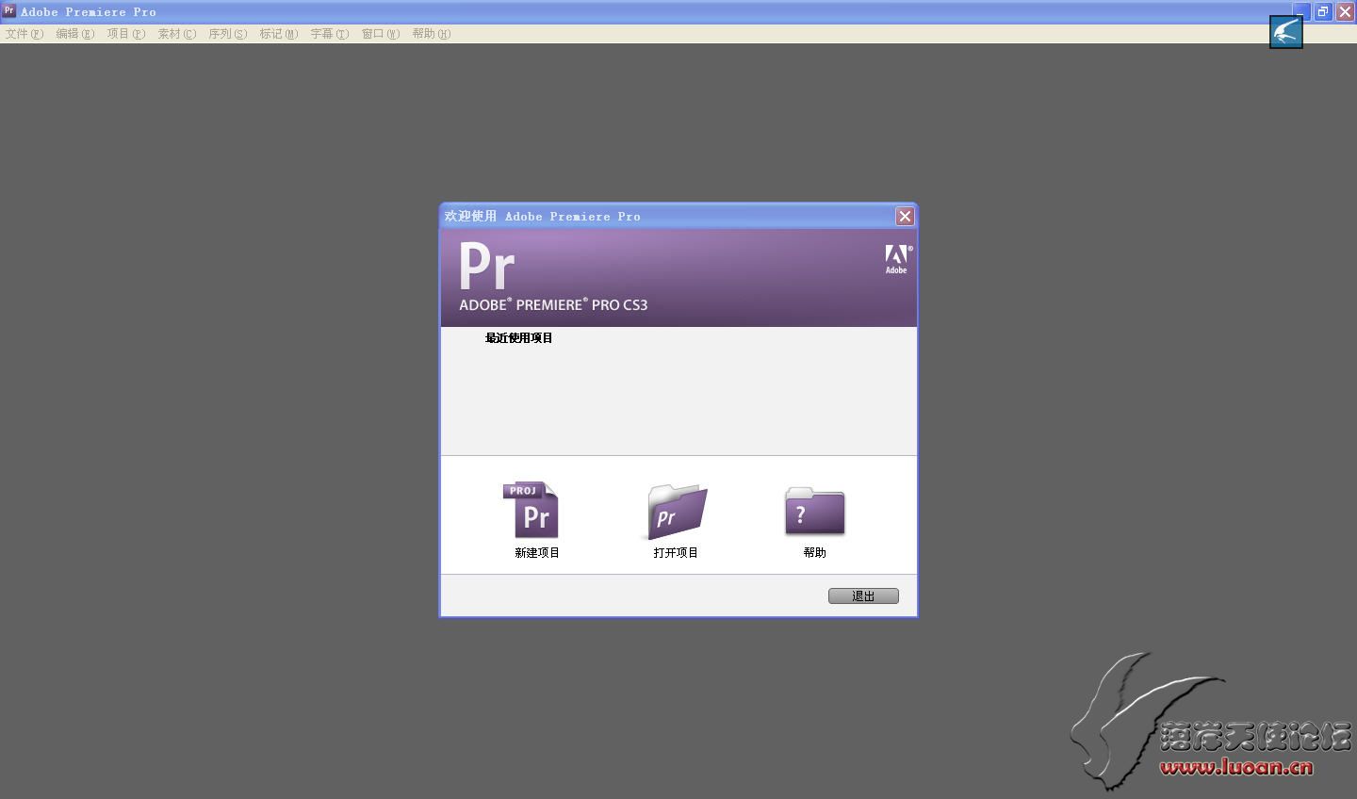Open the 序列(S) menu

[x=228, y=34]
